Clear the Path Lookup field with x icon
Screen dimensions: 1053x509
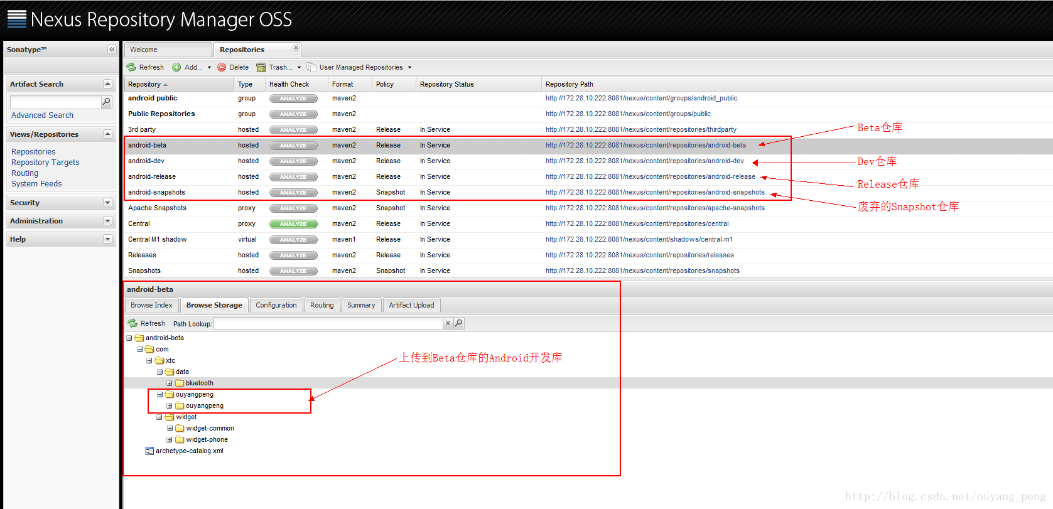[448, 323]
